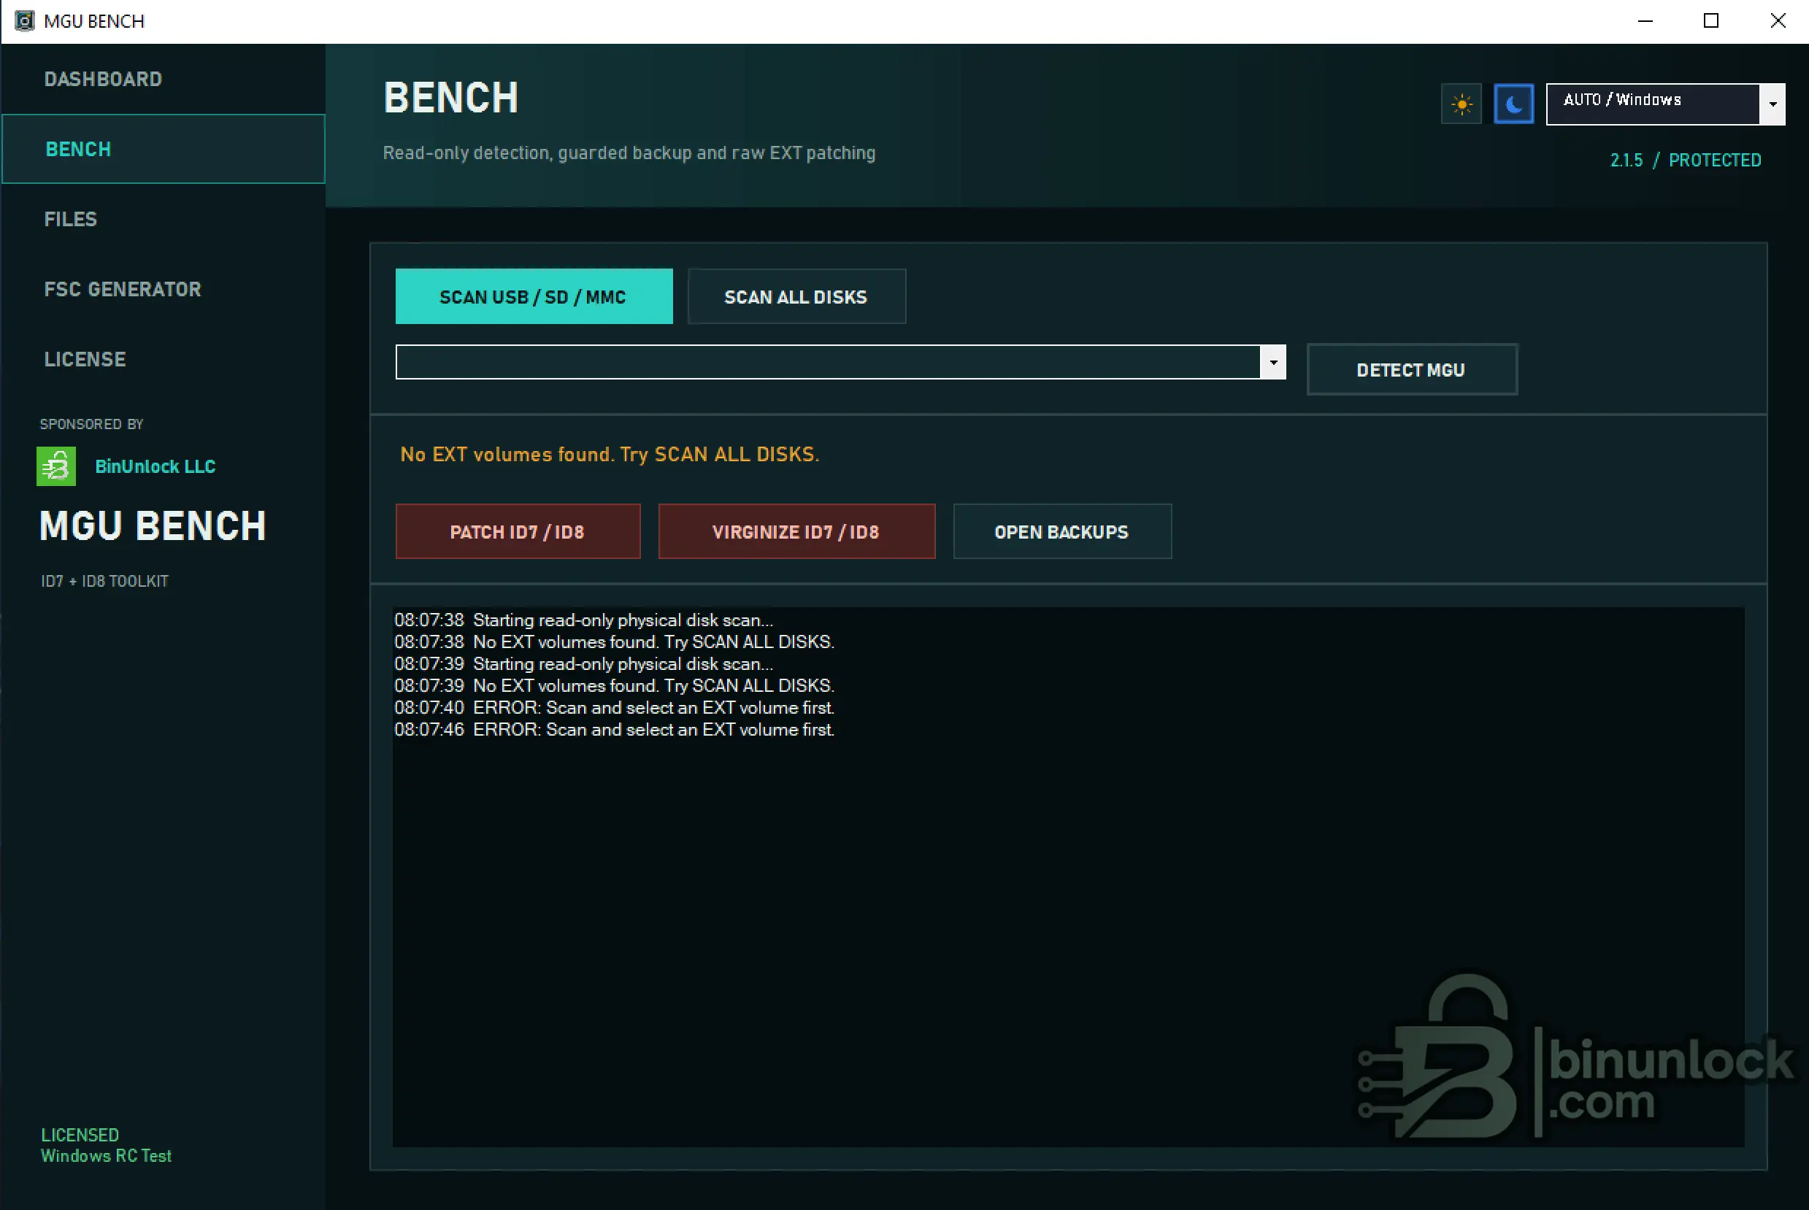Click the LICENSED status text
The height and width of the screenshot is (1210, 1809).
click(x=80, y=1134)
